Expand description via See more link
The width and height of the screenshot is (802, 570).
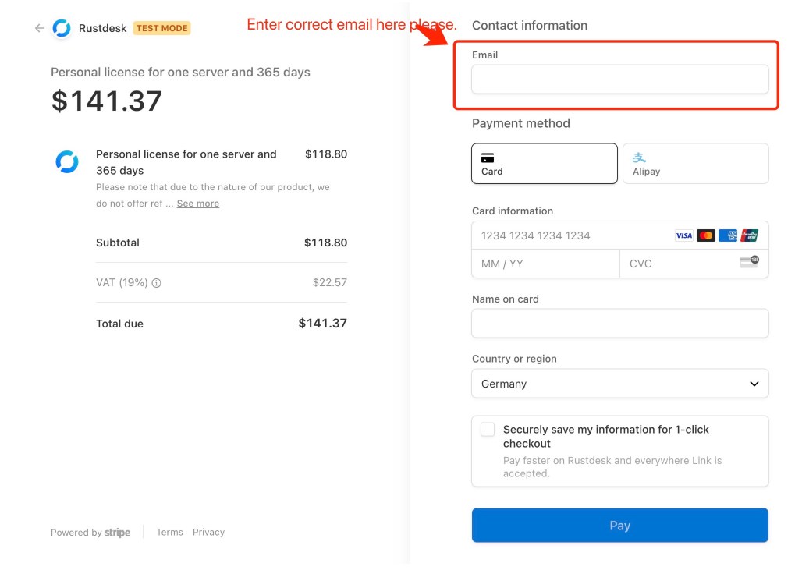point(197,204)
